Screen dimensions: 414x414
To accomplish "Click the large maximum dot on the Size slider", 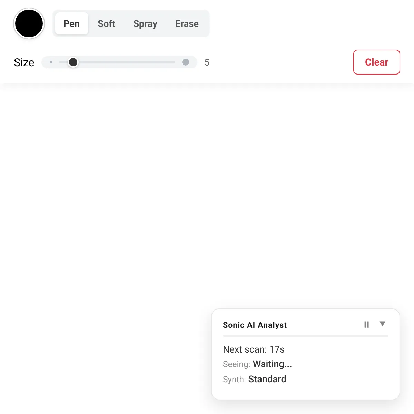I will (x=186, y=62).
